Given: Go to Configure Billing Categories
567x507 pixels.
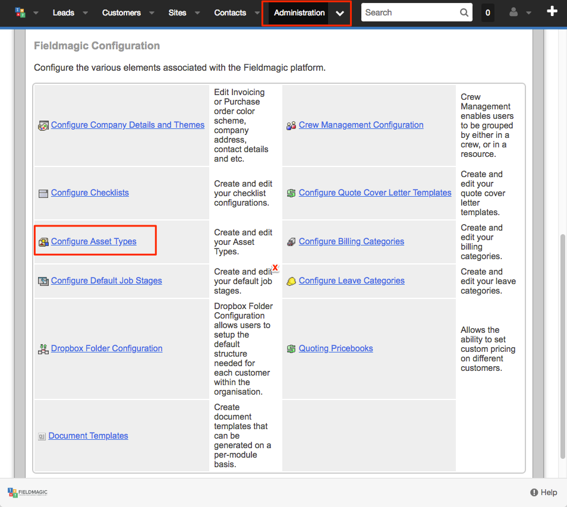Looking at the screenshot, I should [x=351, y=241].
